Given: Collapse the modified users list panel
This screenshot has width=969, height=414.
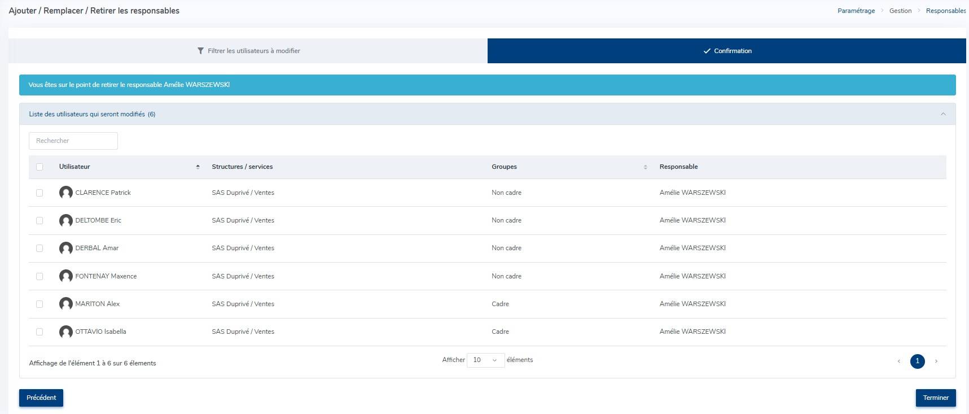Looking at the screenshot, I should pos(943,114).
